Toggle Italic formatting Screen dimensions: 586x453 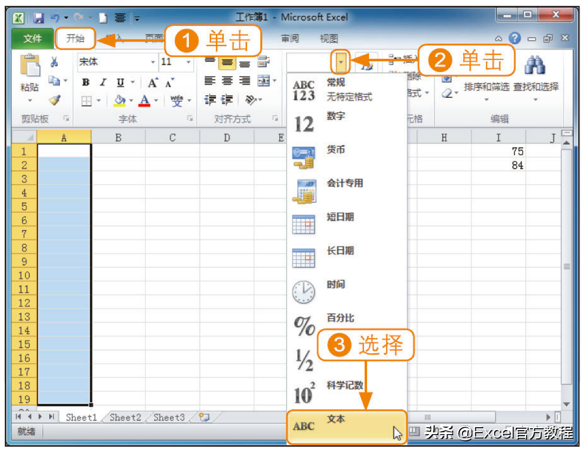pos(103,83)
